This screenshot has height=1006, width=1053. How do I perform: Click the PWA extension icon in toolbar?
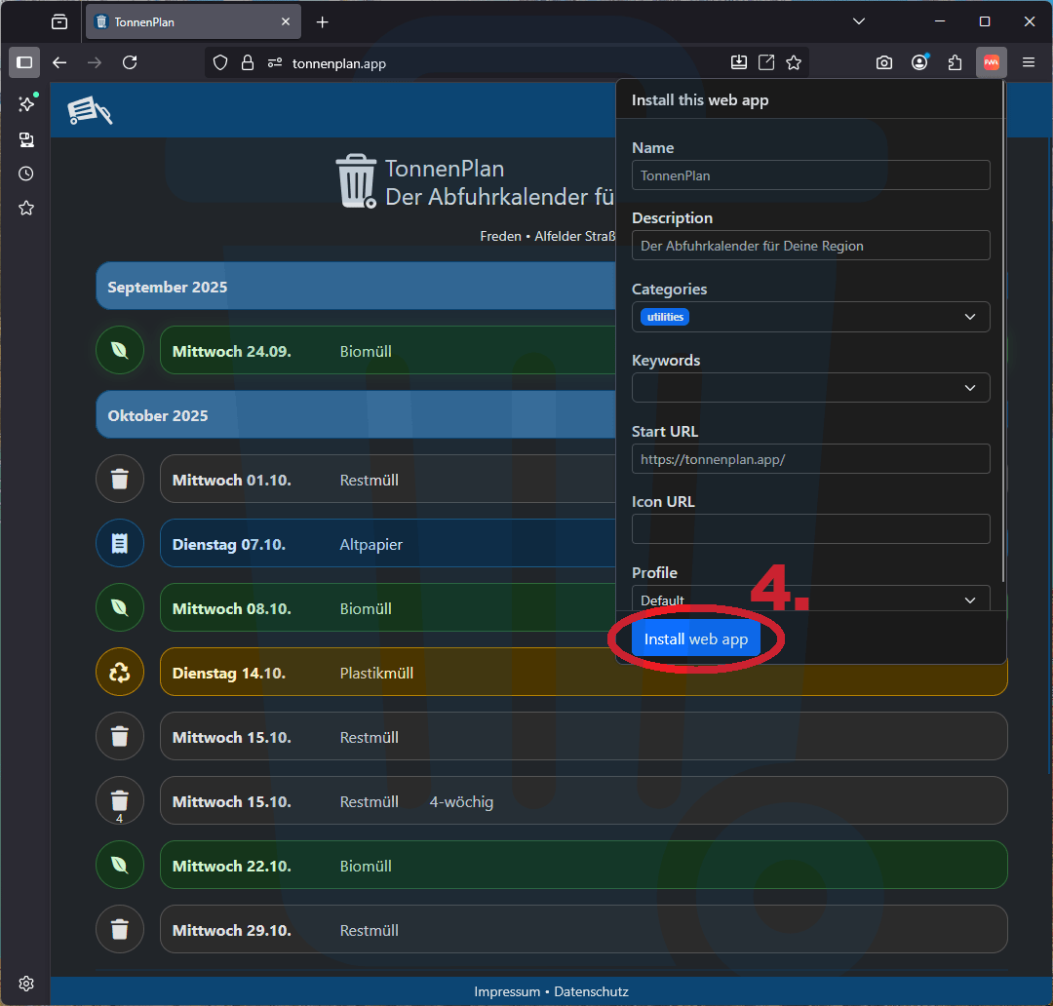tap(991, 62)
